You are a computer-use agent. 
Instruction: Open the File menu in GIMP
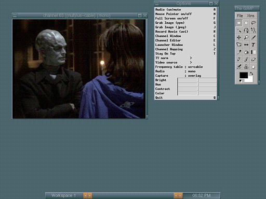pos(240,16)
